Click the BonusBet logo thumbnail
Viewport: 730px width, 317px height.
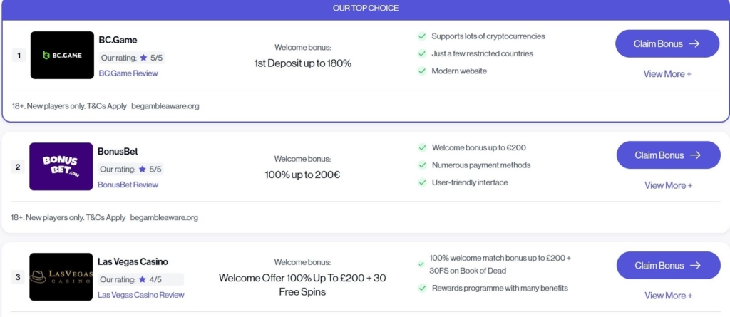coord(61,167)
